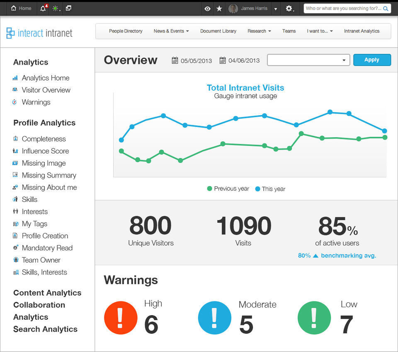
Task: Open start date calendar icon for 05/05/2013
Action: pos(175,61)
